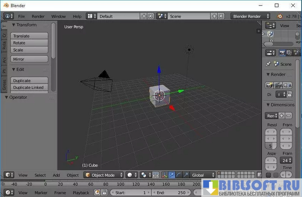Viewport: 302px width, 197px height.
Task: Click the Mirror button
Action: click(29, 59)
